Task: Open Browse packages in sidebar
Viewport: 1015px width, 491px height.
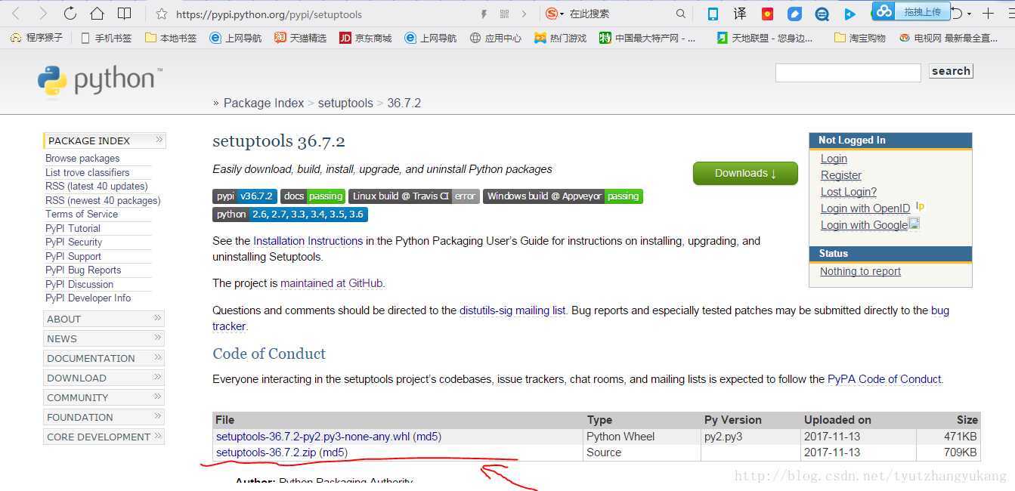Action: coord(82,159)
